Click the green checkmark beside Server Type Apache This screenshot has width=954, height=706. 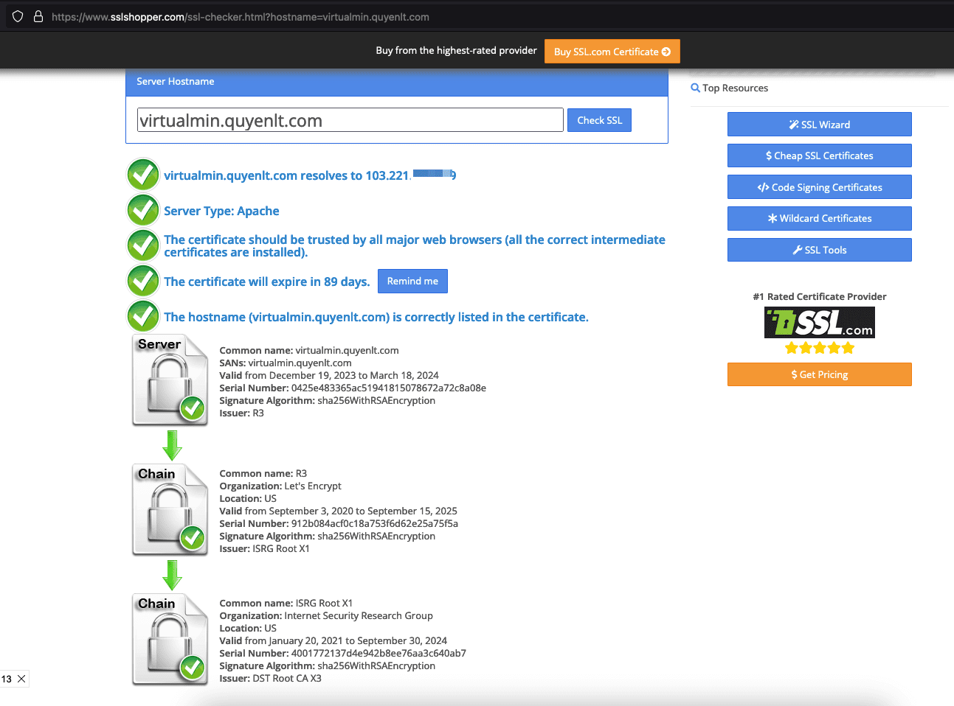click(143, 211)
